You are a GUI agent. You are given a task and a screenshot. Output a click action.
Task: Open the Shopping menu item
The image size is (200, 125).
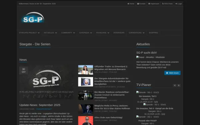[x=153, y=33]
